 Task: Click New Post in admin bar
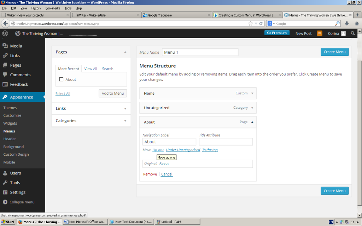[303, 34]
